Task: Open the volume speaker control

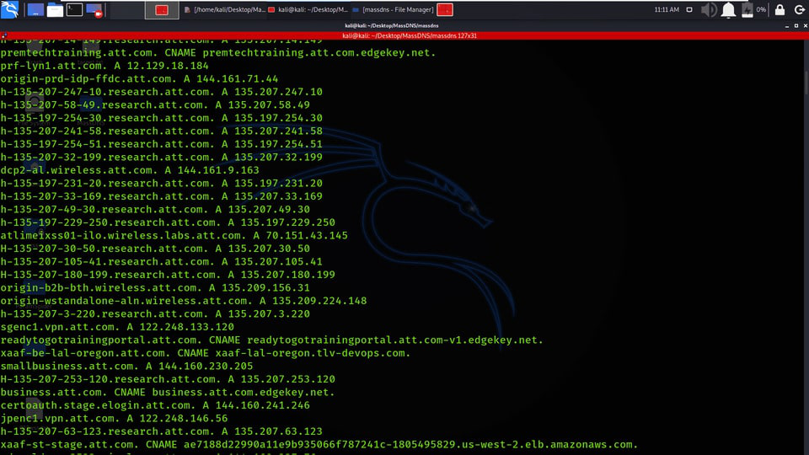Action: click(709, 10)
